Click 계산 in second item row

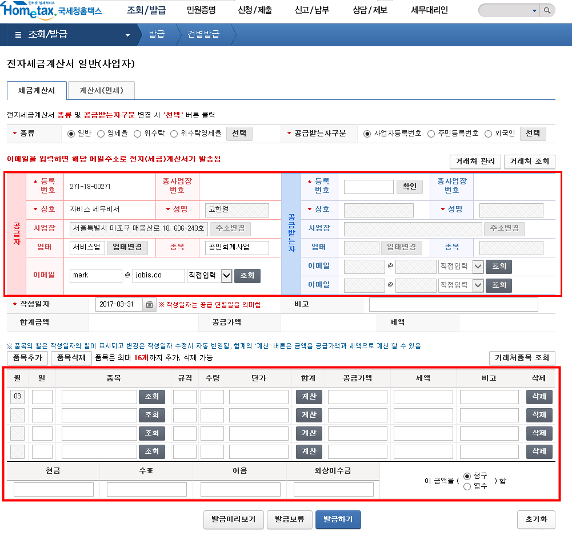tap(309, 415)
